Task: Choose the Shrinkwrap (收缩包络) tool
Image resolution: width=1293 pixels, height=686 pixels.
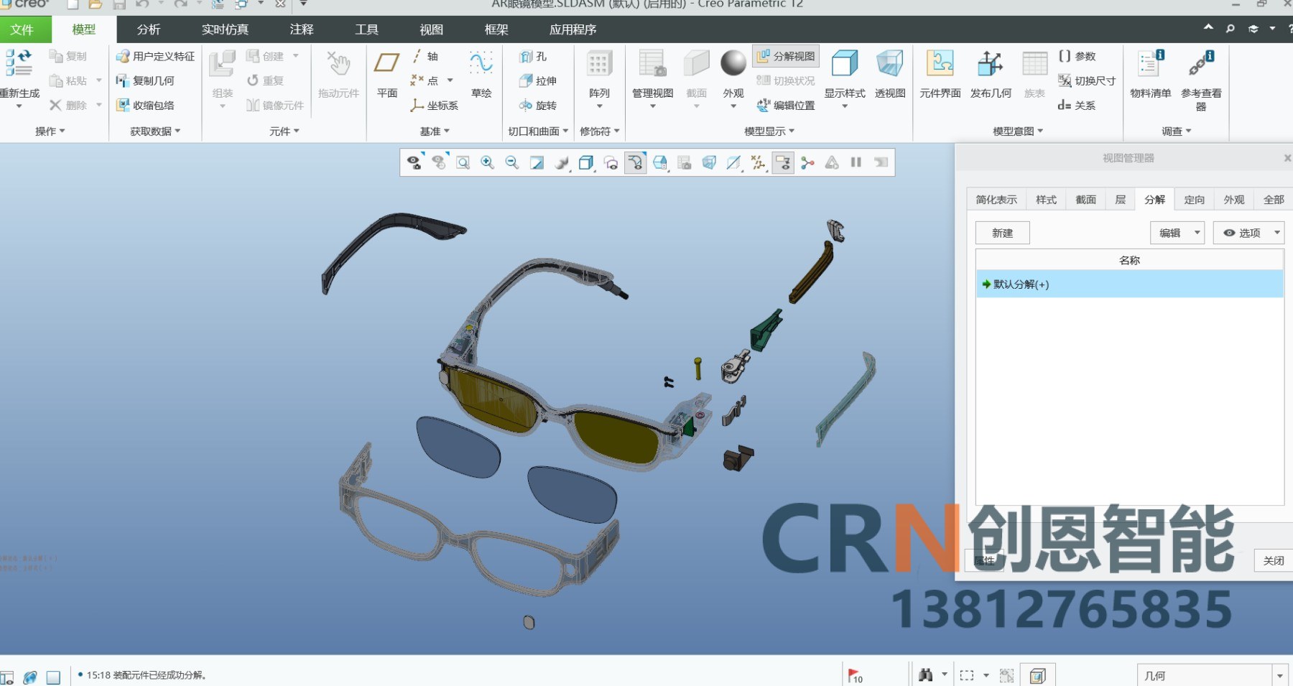Action: click(x=145, y=105)
